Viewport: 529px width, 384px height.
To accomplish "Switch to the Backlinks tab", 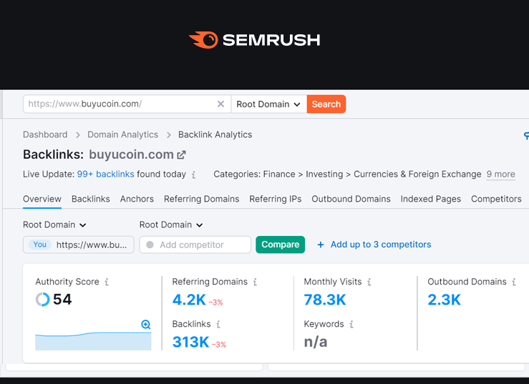I will (91, 199).
